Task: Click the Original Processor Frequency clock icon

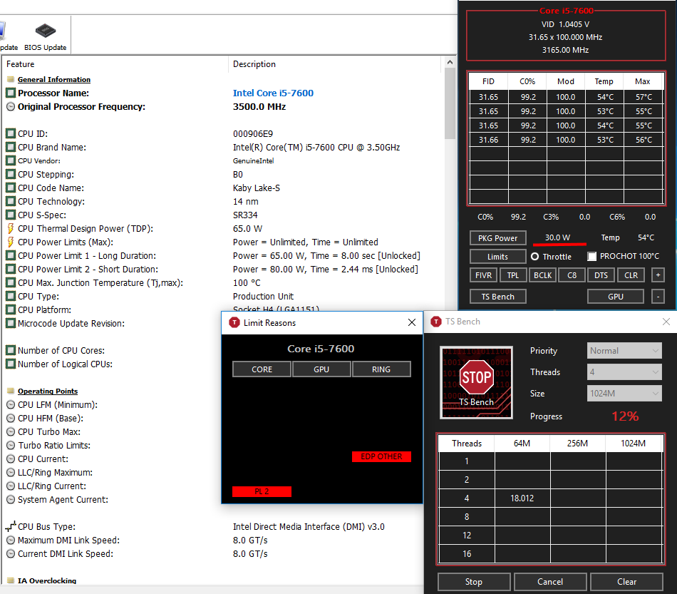Action: tap(11, 107)
